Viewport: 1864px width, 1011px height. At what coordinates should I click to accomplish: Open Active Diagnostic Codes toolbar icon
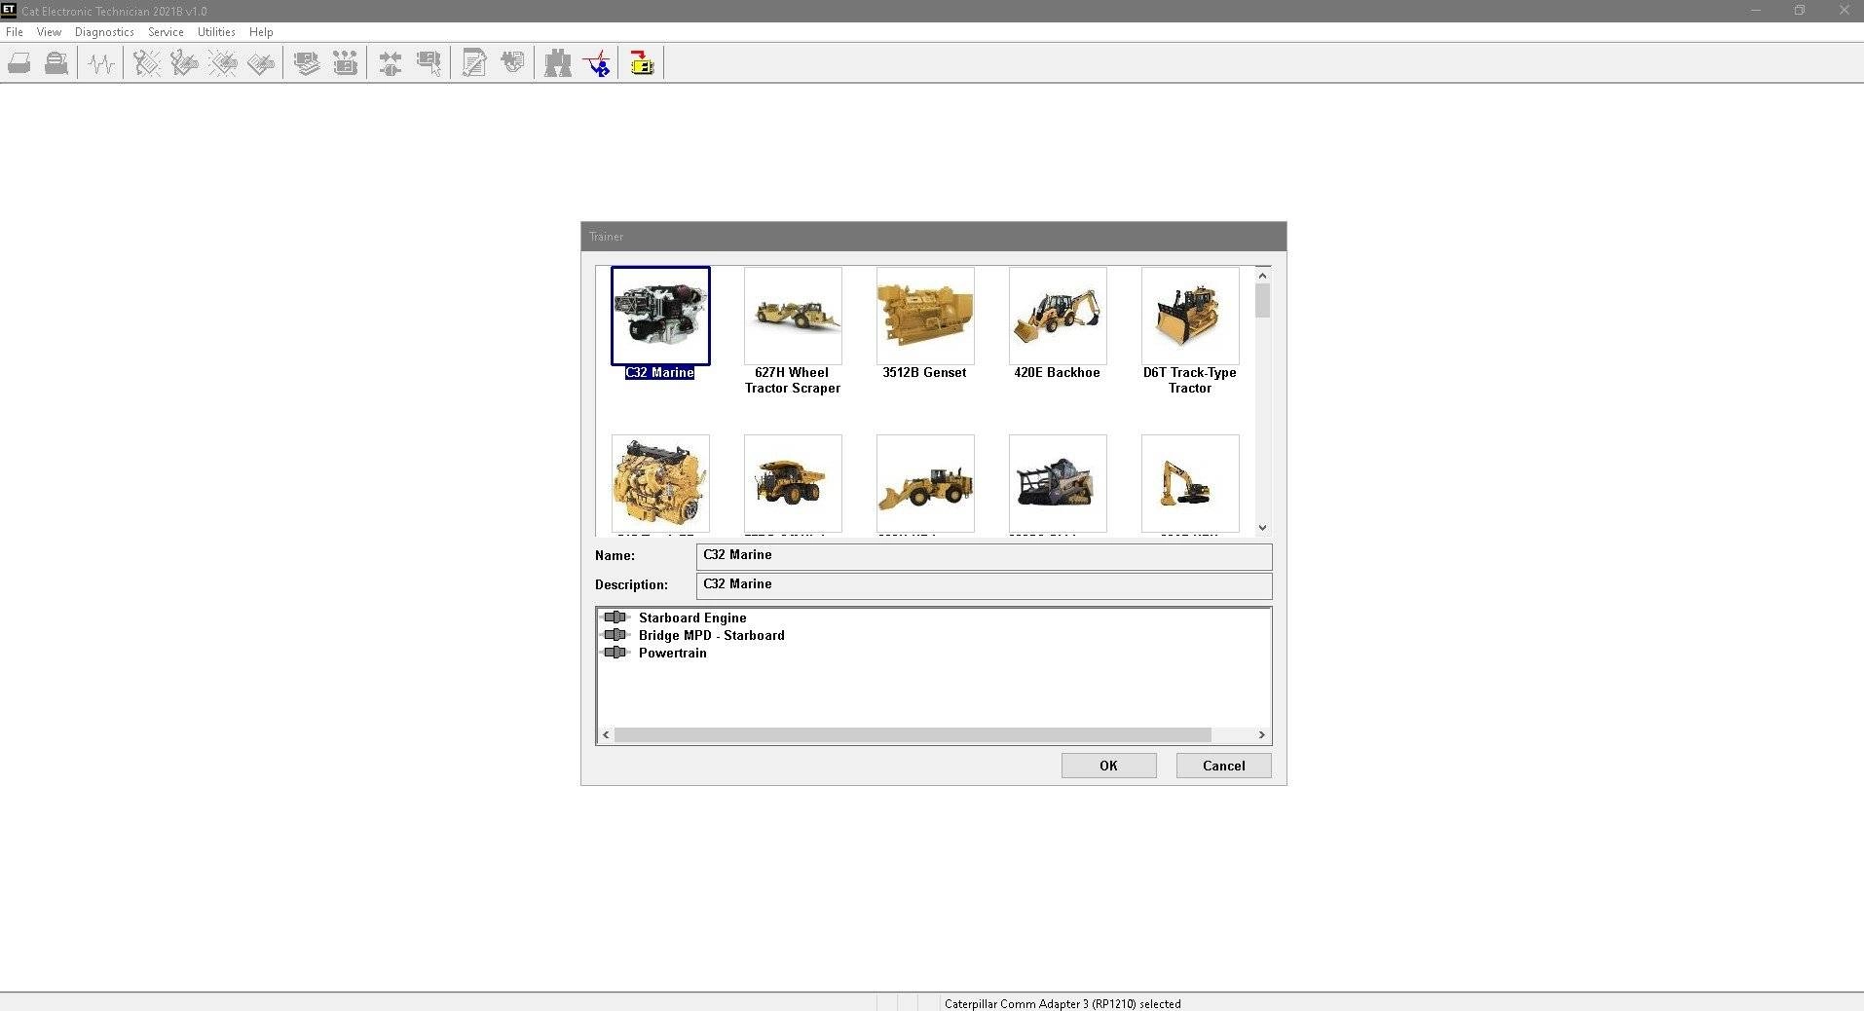[x=147, y=64]
